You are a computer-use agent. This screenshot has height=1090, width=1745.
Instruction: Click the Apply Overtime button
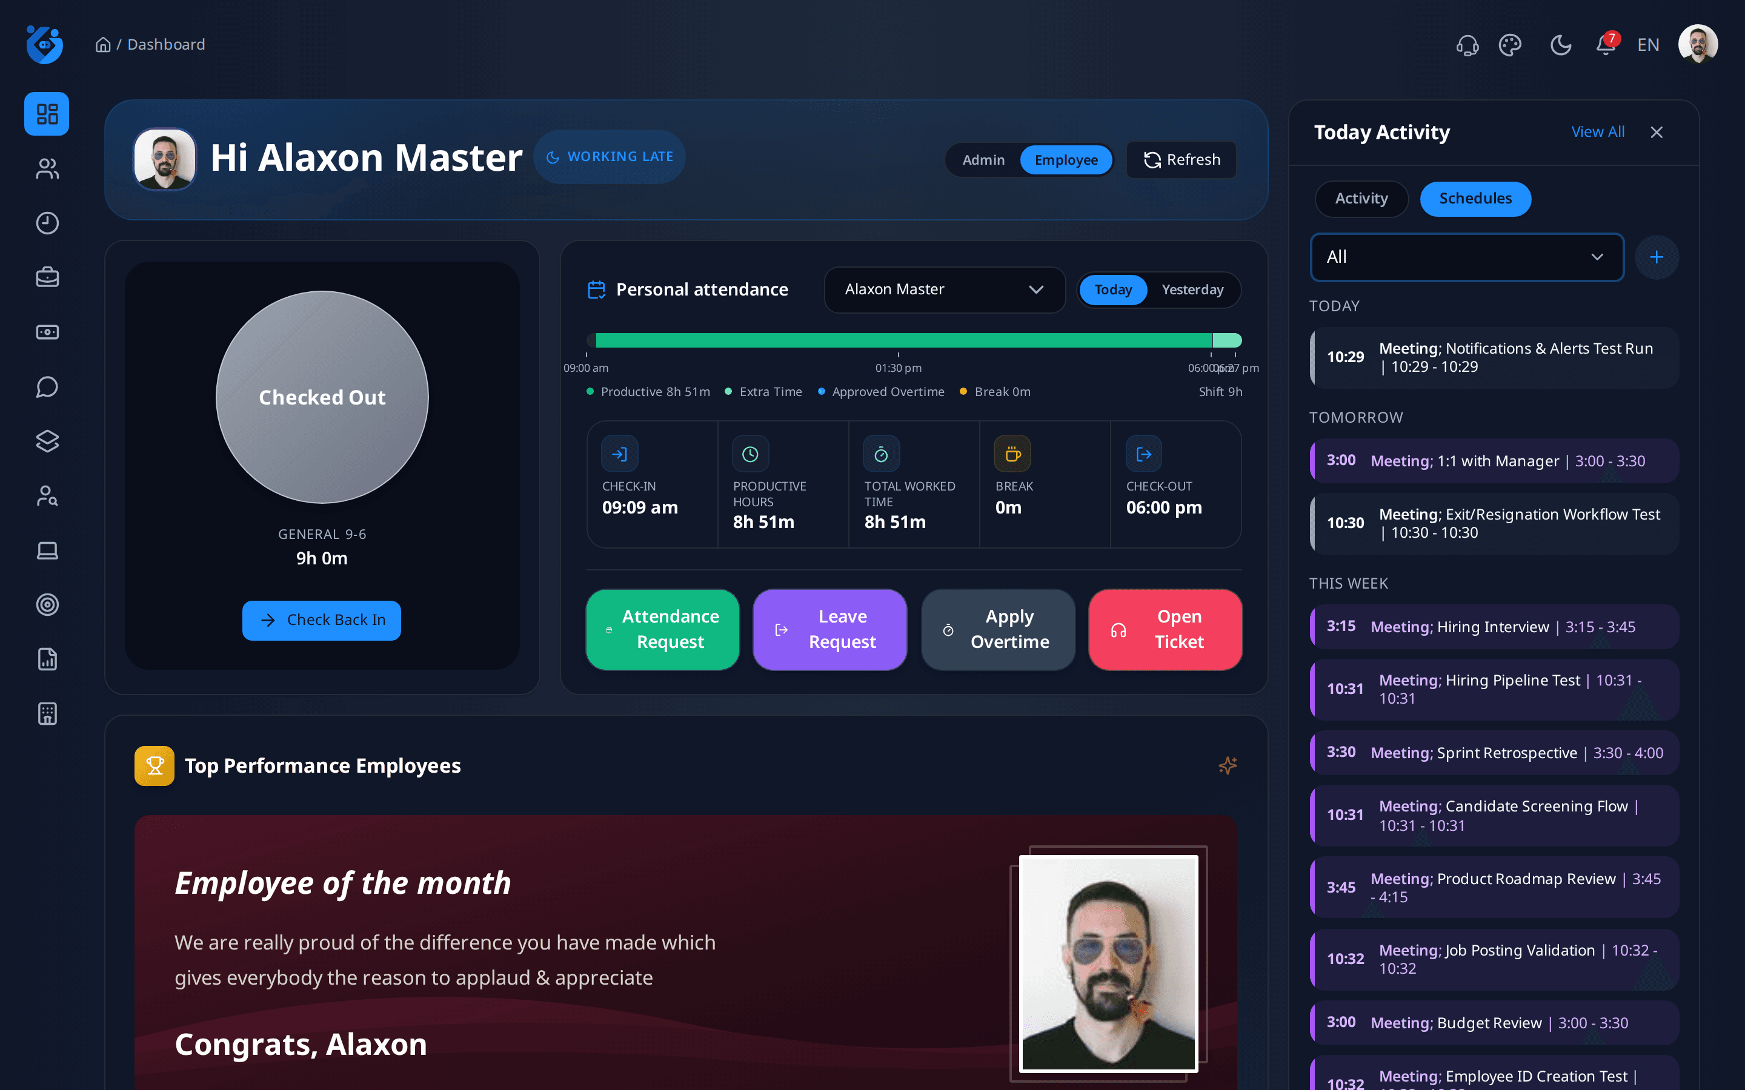[x=998, y=629]
